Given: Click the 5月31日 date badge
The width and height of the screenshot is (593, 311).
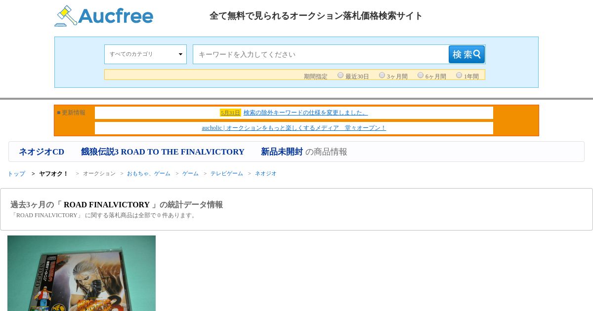Looking at the screenshot, I should pos(230,113).
